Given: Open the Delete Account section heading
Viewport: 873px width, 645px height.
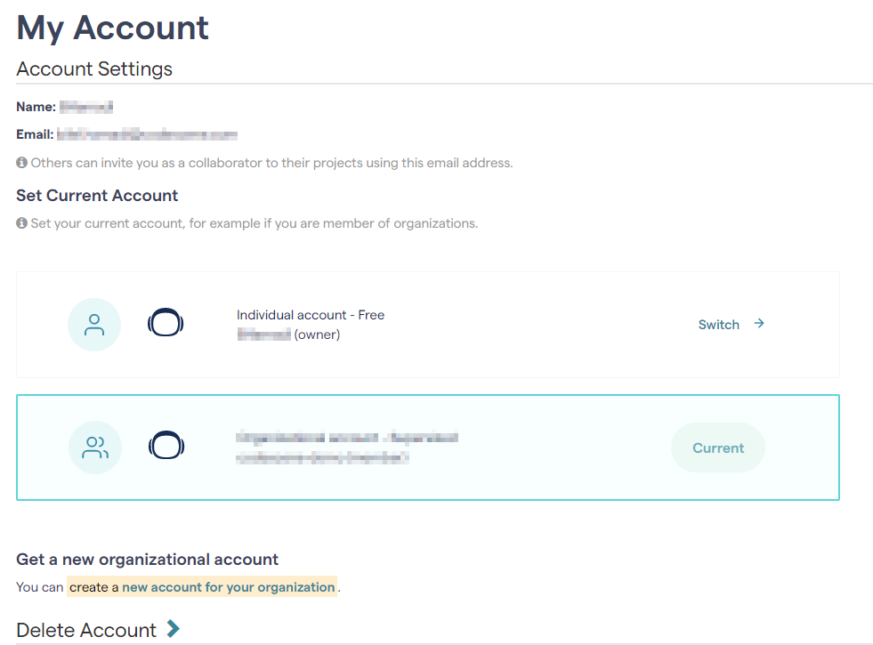Looking at the screenshot, I should pos(86,630).
